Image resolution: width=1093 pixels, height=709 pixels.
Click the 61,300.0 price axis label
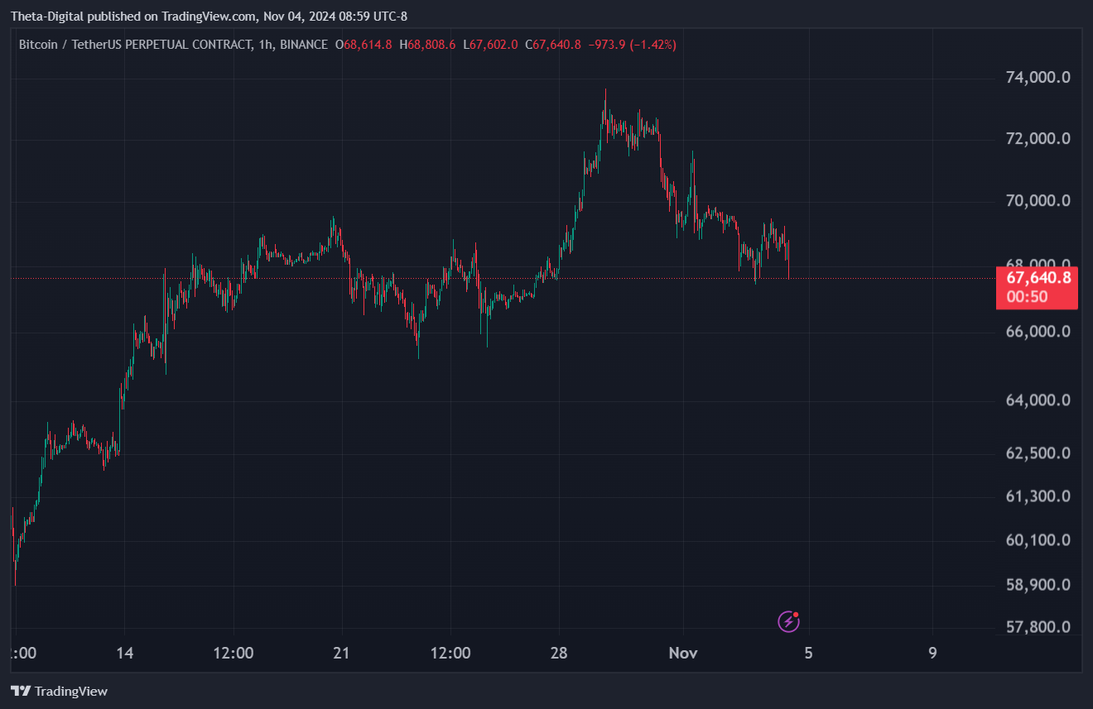coord(1038,496)
